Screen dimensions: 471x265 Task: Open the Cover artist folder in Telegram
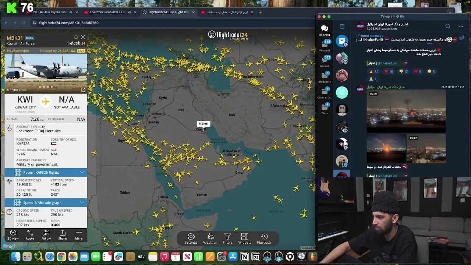click(x=325, y=93)
